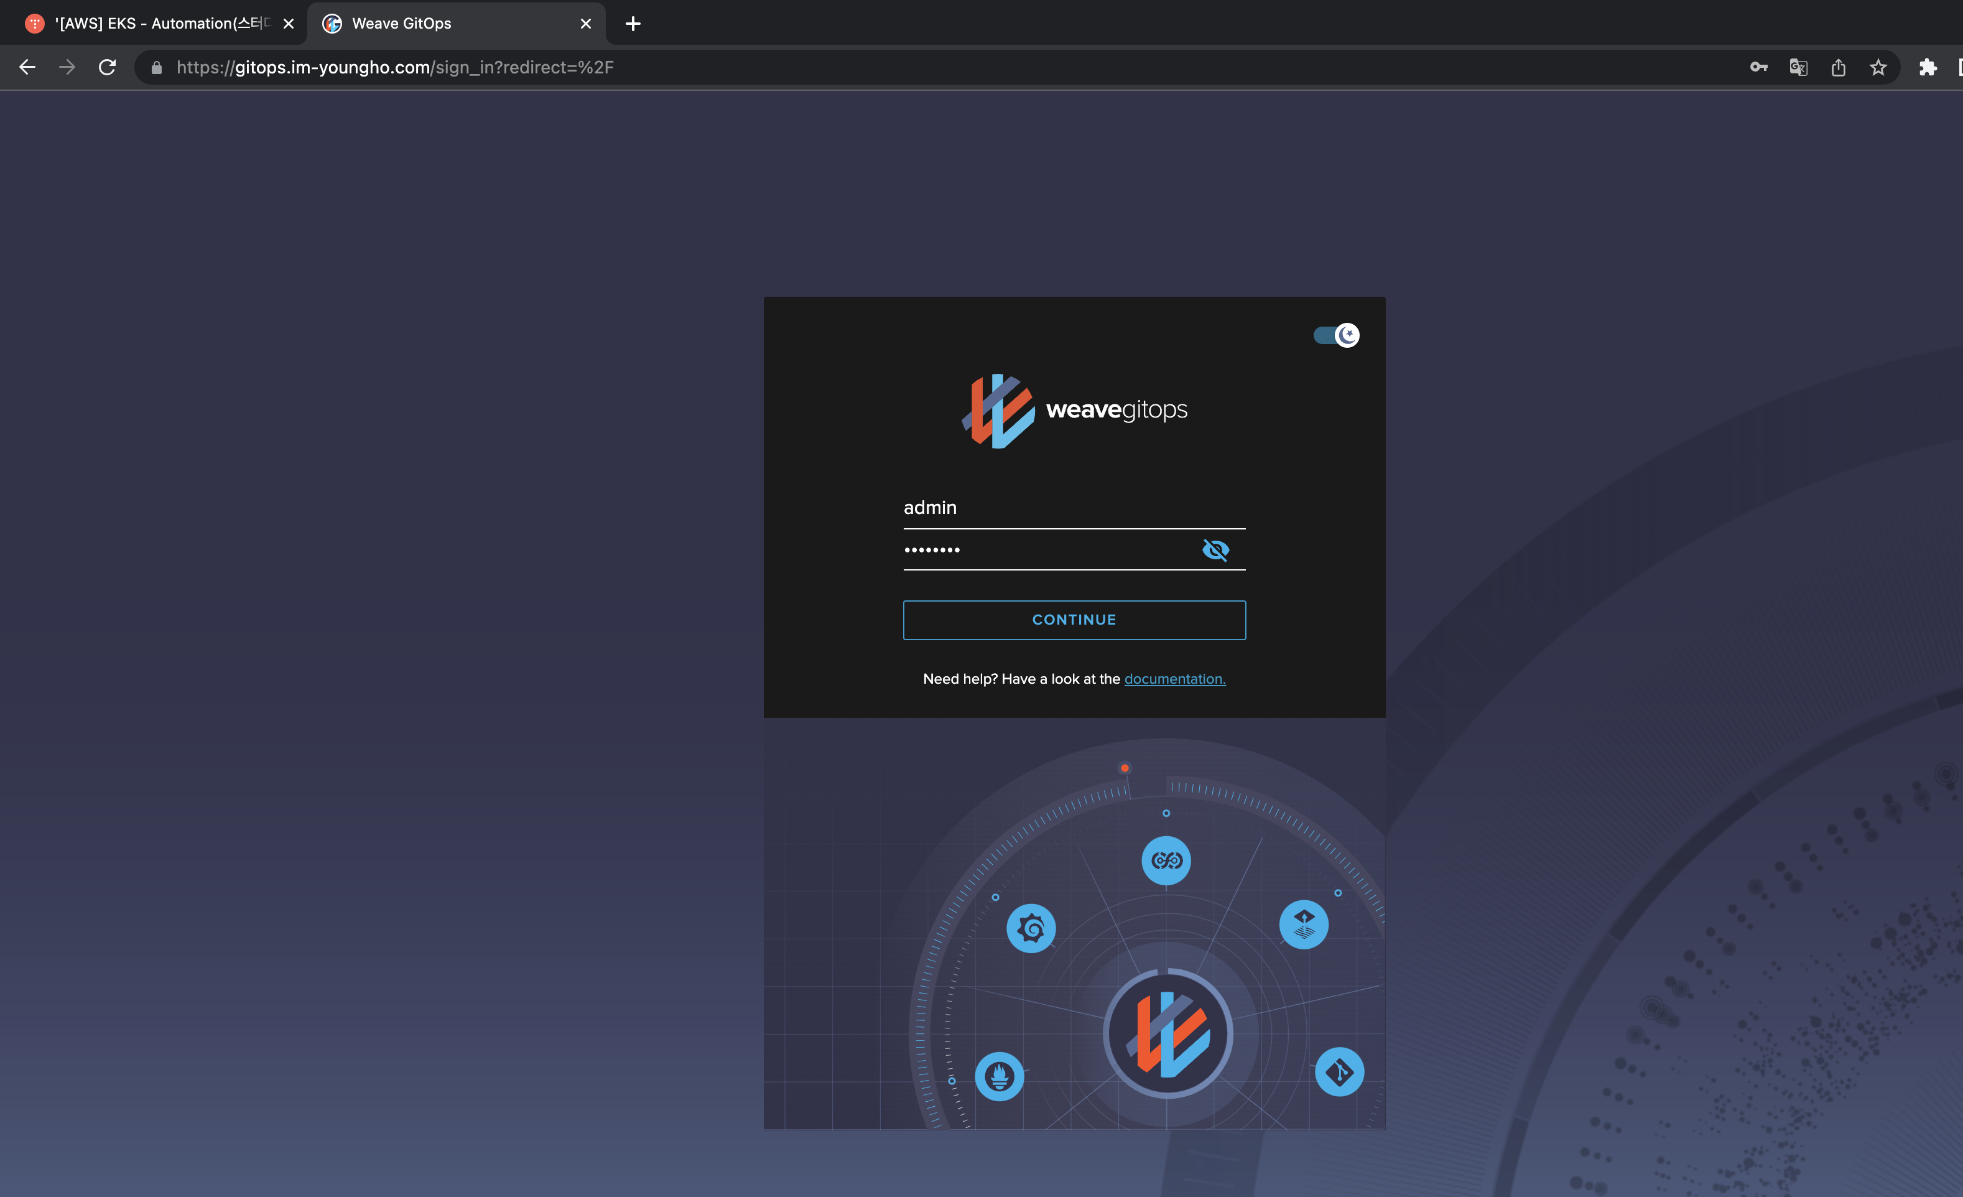Share this page via share icon
1963x1197 pixels.
tap(1838, 68)
